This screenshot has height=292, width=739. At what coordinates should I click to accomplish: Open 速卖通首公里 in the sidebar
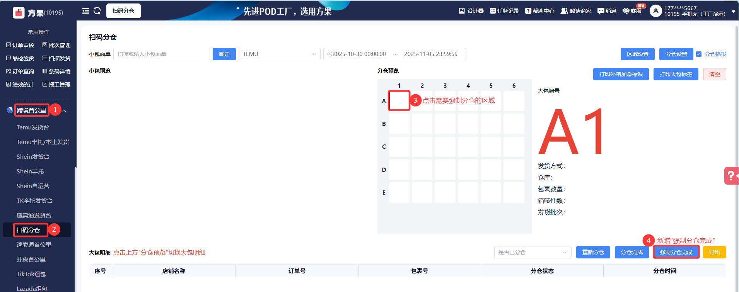coord(34,245)
